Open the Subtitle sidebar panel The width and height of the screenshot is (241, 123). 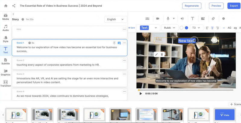point(5,61)
